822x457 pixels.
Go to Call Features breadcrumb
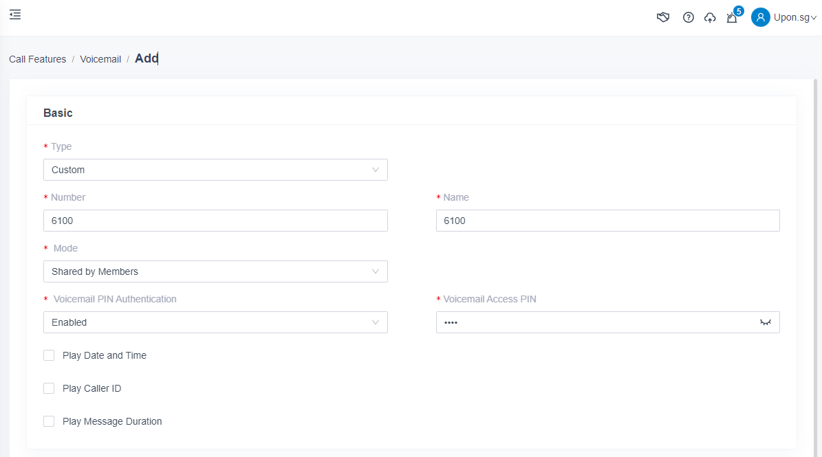point(37,59)
